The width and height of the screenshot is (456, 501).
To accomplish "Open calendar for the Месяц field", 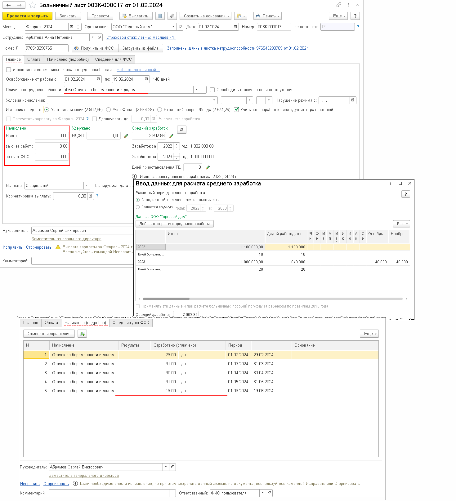I will (72, 27).
